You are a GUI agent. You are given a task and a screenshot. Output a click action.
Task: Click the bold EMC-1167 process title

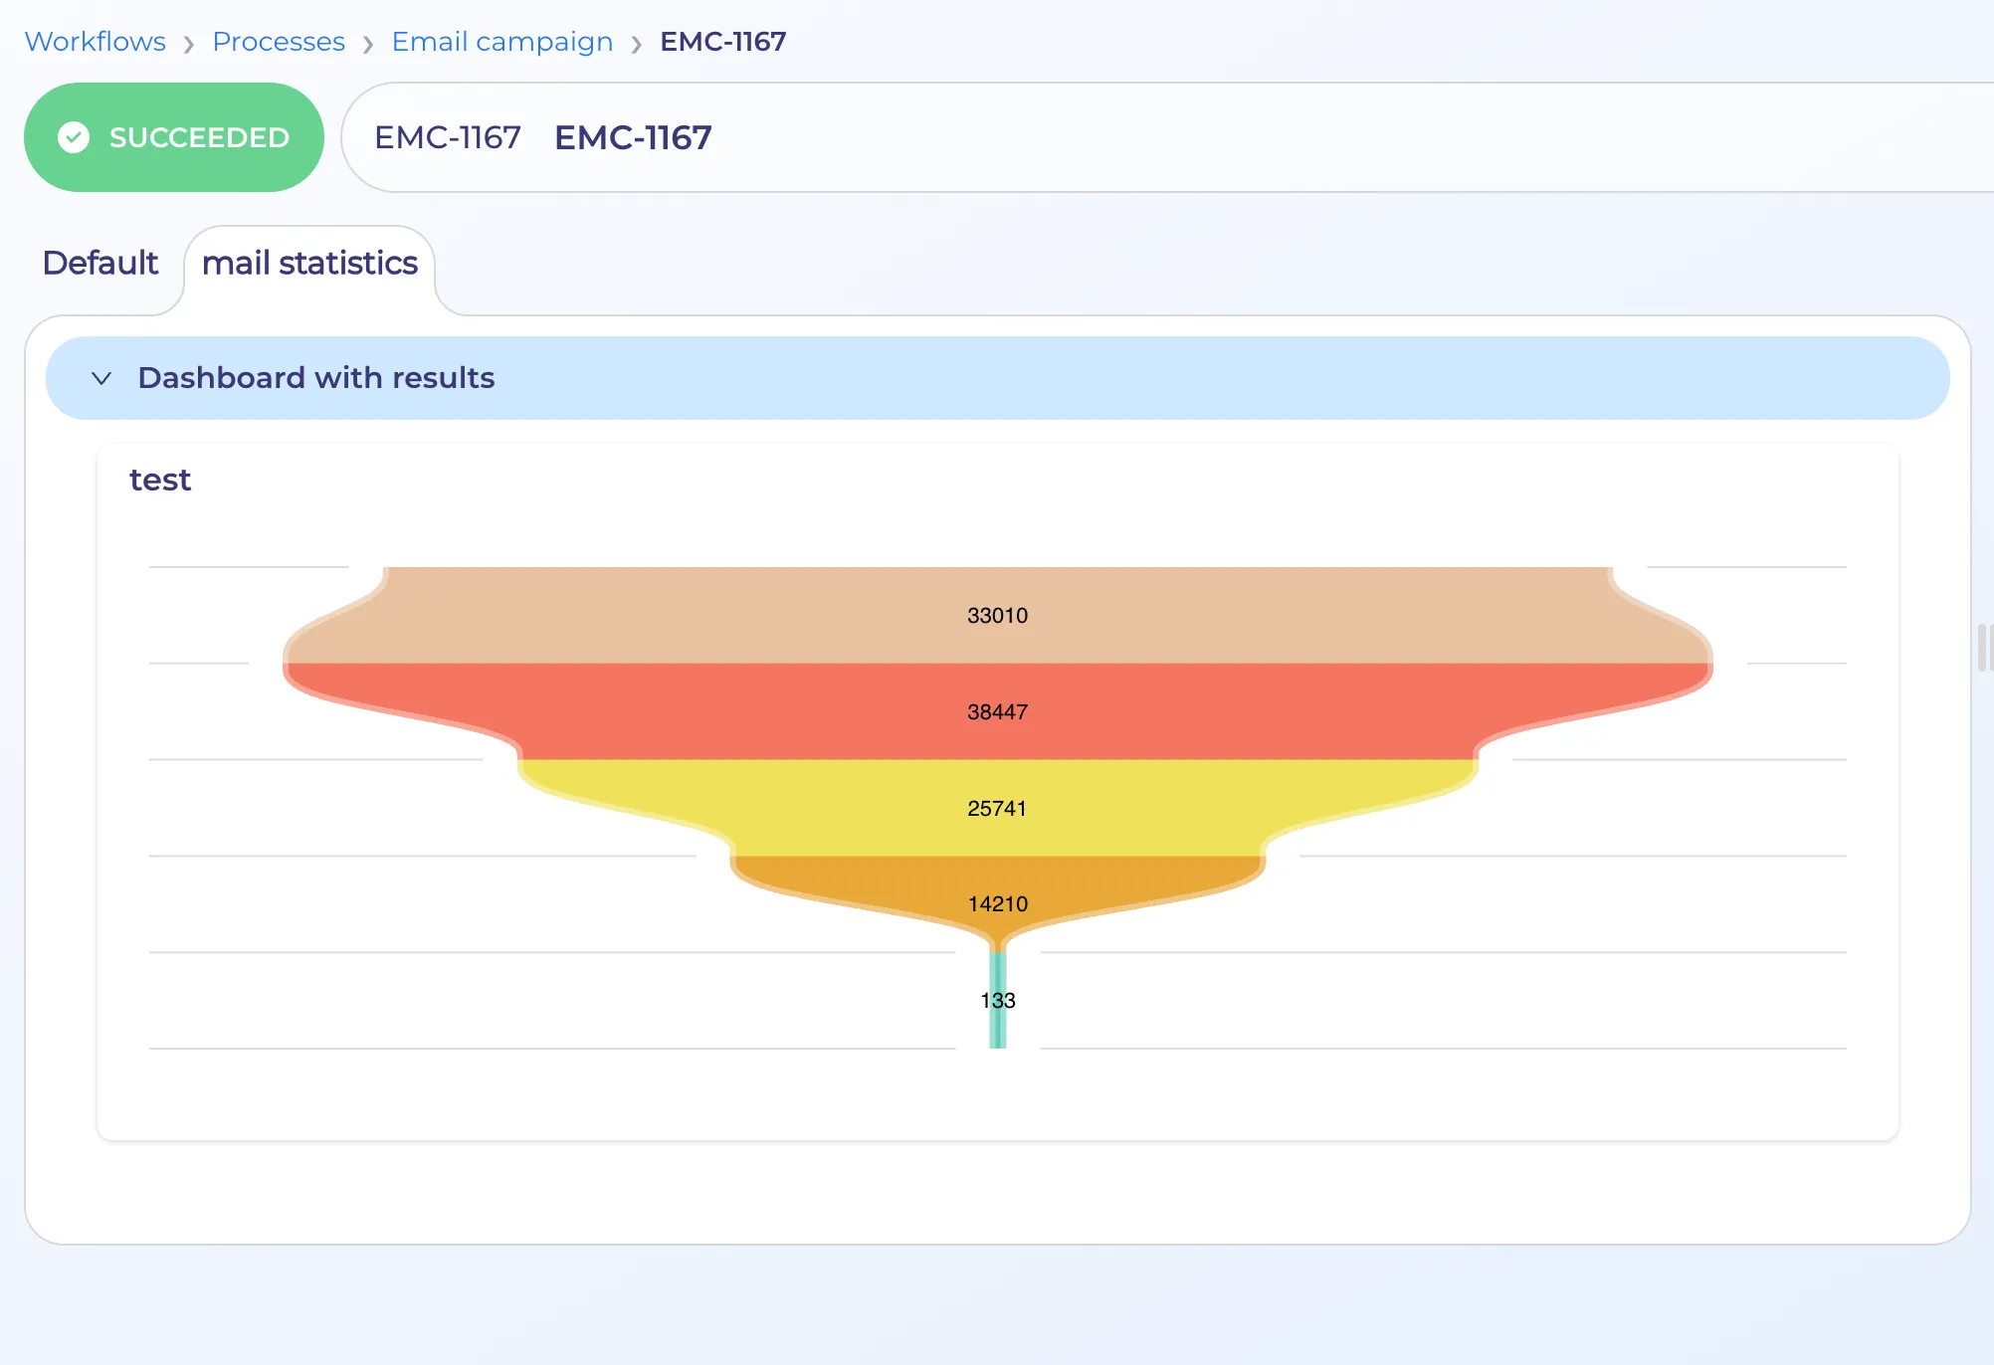coord(633,137)
